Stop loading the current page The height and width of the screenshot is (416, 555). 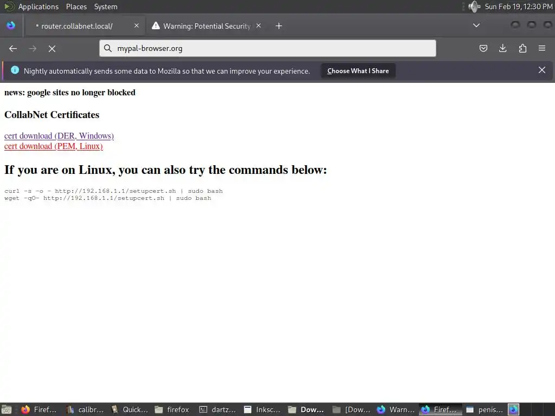coord(52,48)
